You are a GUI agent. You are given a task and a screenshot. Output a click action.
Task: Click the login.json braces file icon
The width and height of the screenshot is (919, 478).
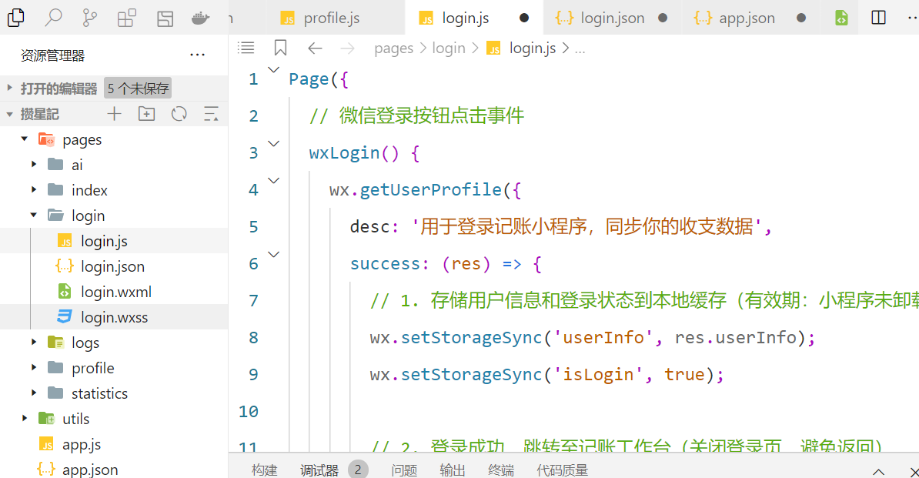[65, 266]
